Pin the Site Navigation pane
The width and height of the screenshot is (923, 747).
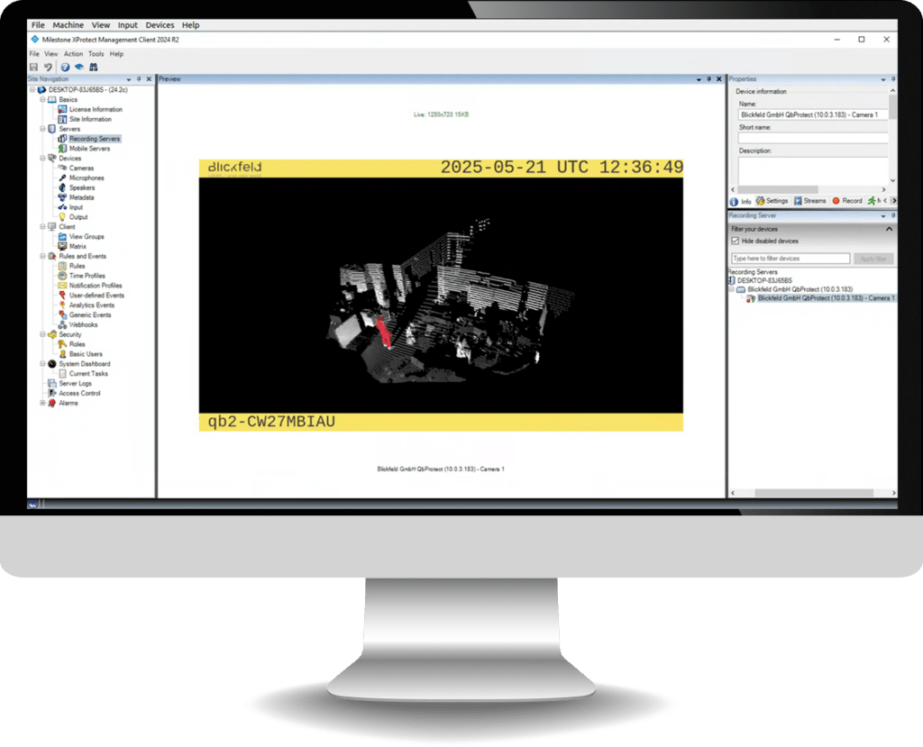click(x=139, y=79)
